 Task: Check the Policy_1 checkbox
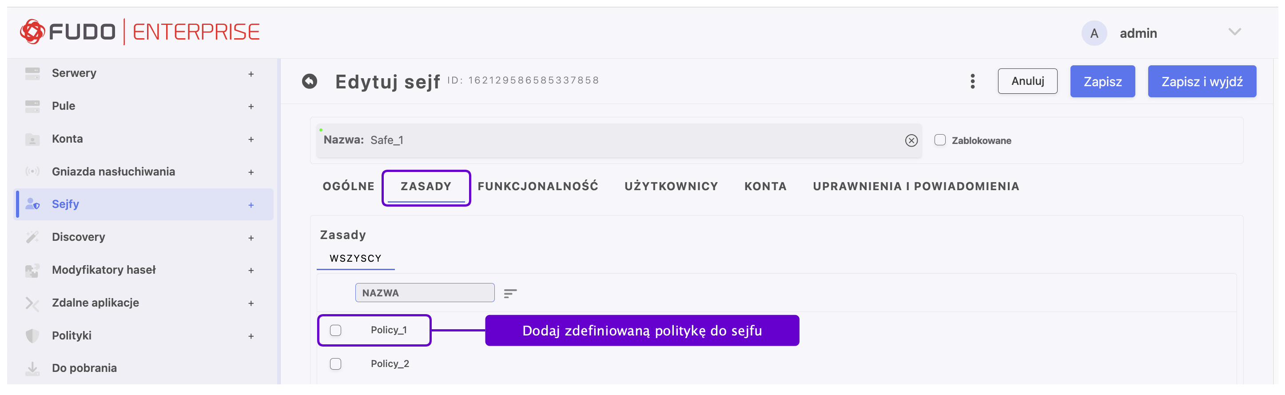point(336,330)
